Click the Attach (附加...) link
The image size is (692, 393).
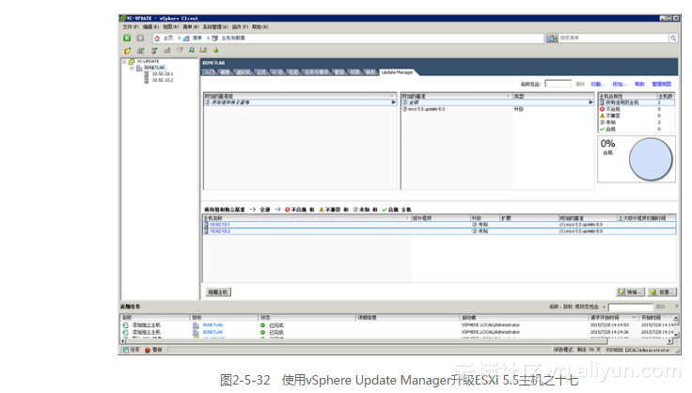(620, 84)
